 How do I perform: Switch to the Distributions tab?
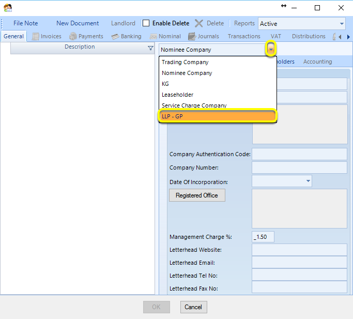[x=309, y=36]
